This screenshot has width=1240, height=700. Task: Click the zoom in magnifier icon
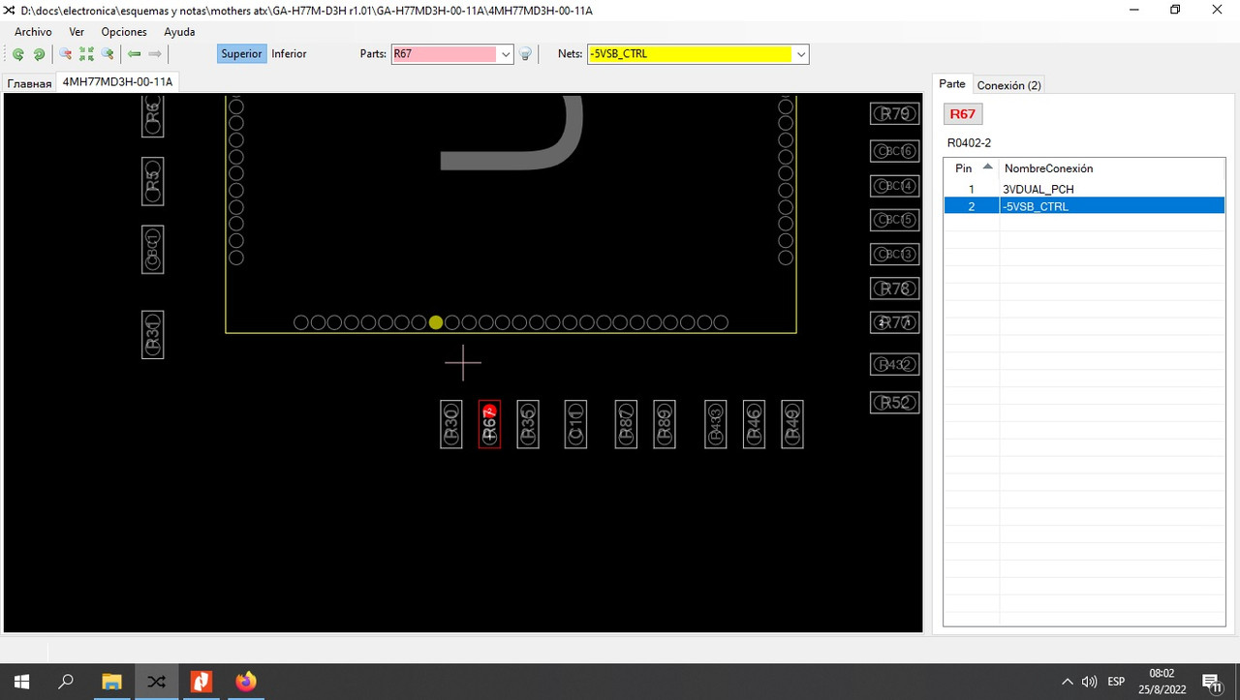108,54
